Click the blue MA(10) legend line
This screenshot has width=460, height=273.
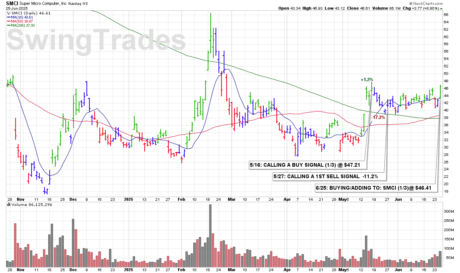click(9, 17)
